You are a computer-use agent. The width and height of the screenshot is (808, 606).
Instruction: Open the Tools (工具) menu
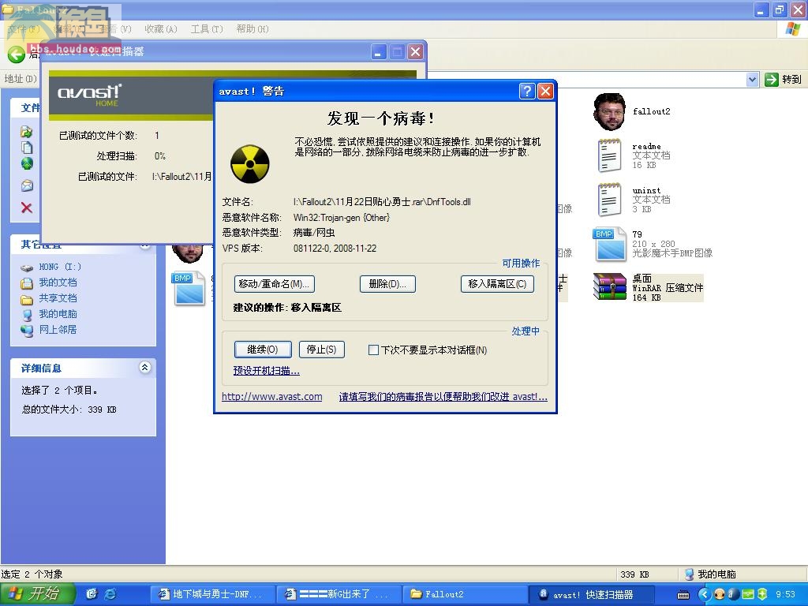coord(207,29)
